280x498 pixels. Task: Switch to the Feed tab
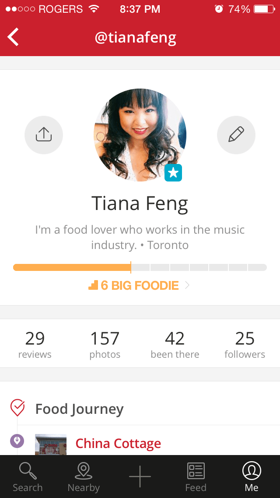[196, 477]
